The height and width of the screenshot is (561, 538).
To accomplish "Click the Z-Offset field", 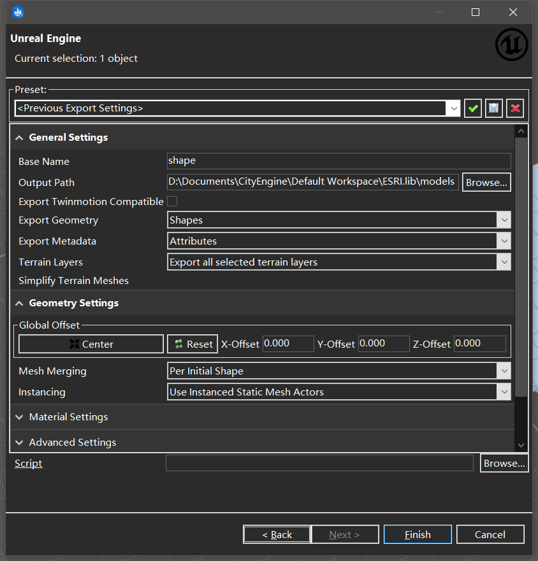I will tap(479, 343).
